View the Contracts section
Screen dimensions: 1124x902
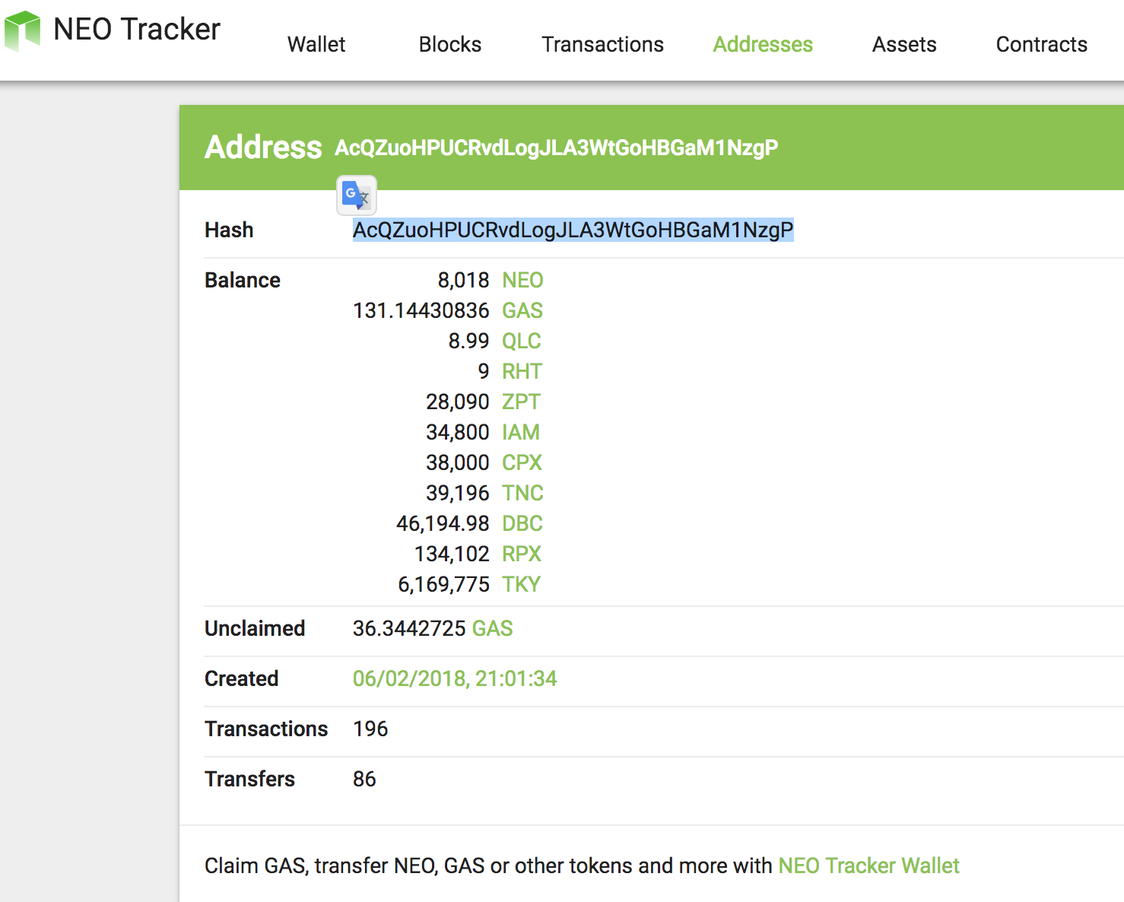click(1041, 44)
